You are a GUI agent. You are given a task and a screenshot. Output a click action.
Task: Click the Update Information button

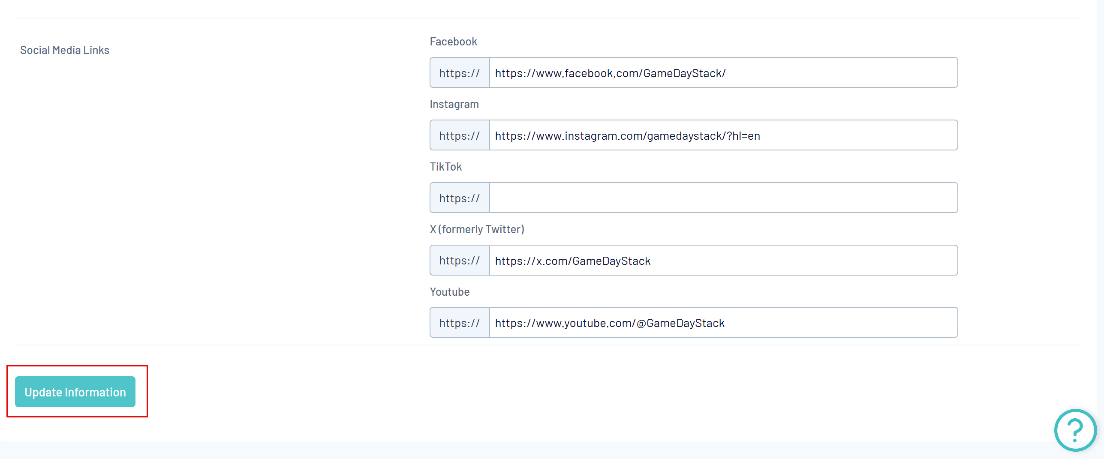pos(75,392)
